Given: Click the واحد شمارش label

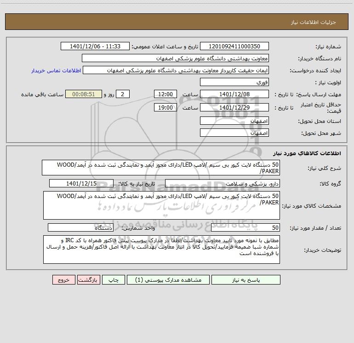Looking at the screenshot, I should coord(138,228).
